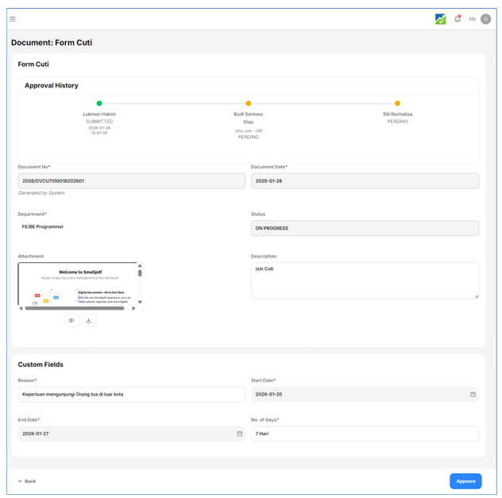This screenshot has width=502, height=498.
Task: Click the No. of Days field
Action: (x=365, y=434)
